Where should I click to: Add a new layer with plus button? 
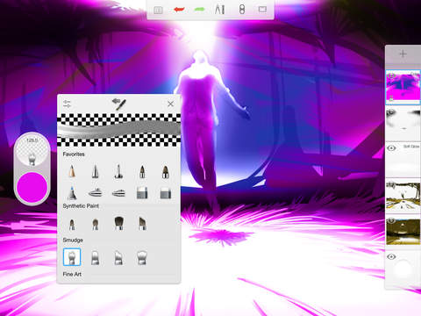pyautogui.click(x=403, y=54)
